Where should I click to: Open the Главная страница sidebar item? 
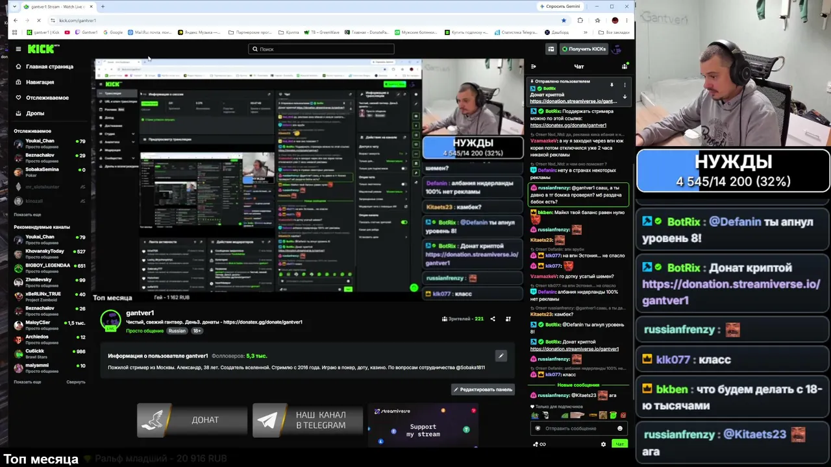click(45, 66)
